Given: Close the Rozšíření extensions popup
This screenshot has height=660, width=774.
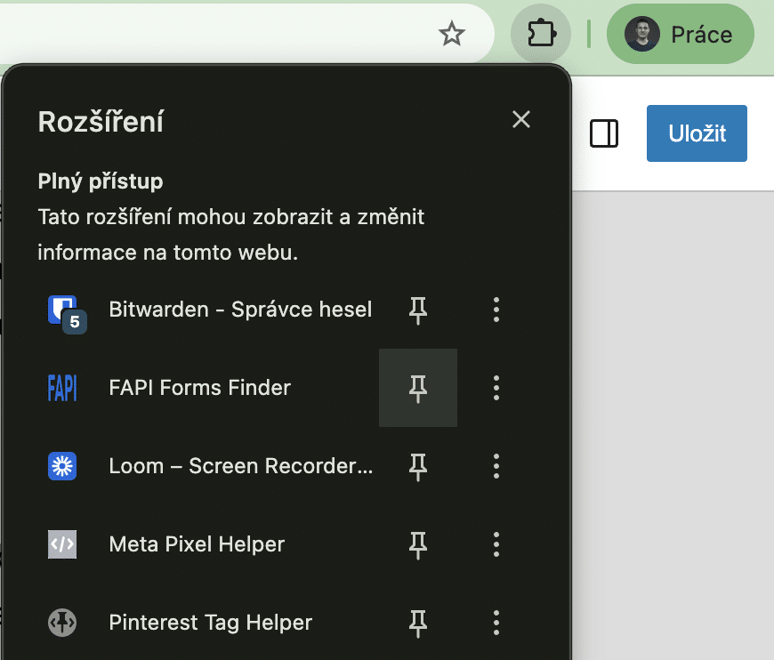Looking at the screenshot, I should point(521,120).
